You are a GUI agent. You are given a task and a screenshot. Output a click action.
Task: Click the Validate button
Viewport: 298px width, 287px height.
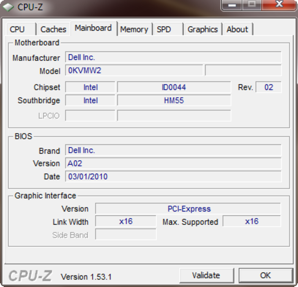(207, 276)
